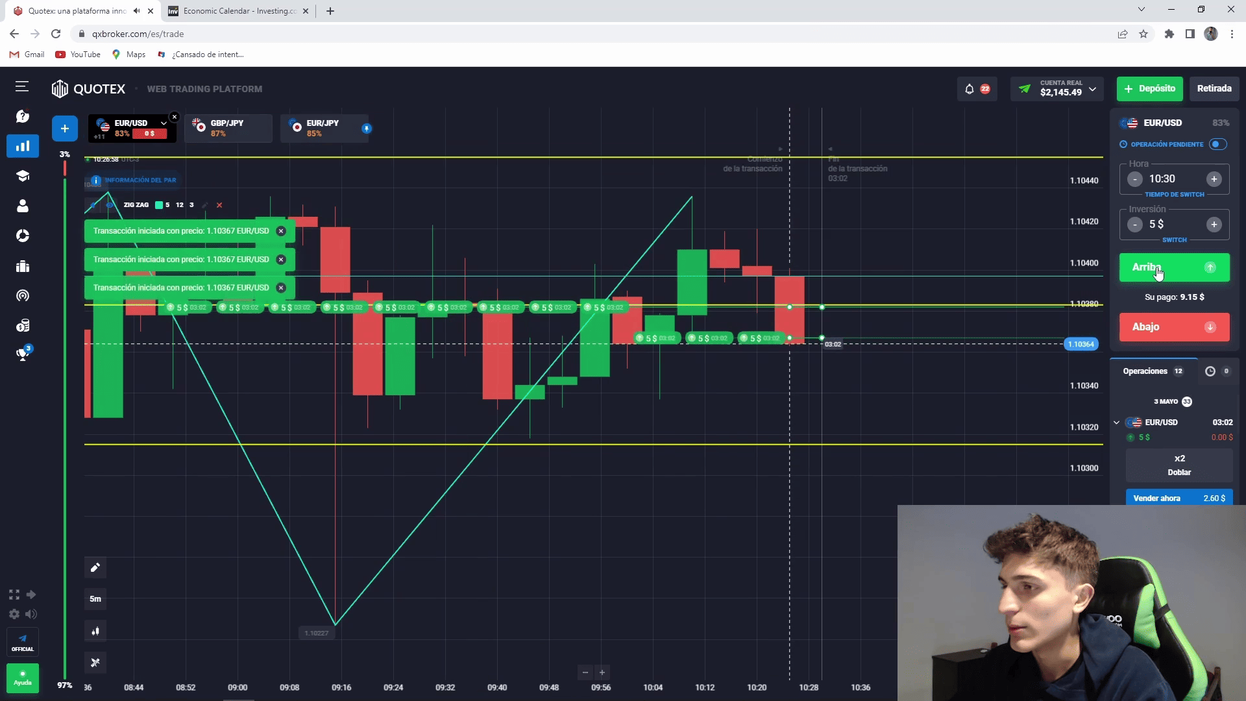Dismiss the second Transacción iniciada notification
The width and height of the screenshot is (1246, 701).
click(281, 260)
